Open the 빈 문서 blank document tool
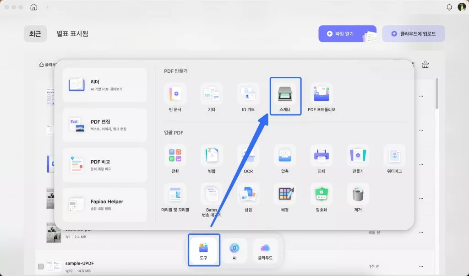Screen dimensions: 469x276 (175, 97)
